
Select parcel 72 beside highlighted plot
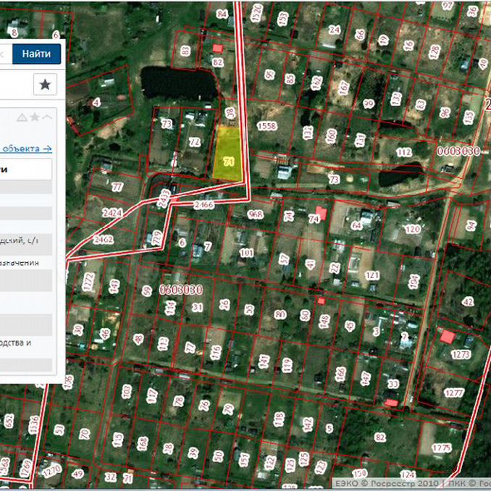(x=193, y=142)
